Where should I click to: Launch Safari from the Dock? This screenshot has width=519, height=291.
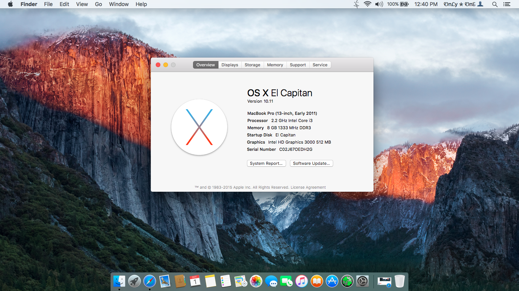click(150, 281)
